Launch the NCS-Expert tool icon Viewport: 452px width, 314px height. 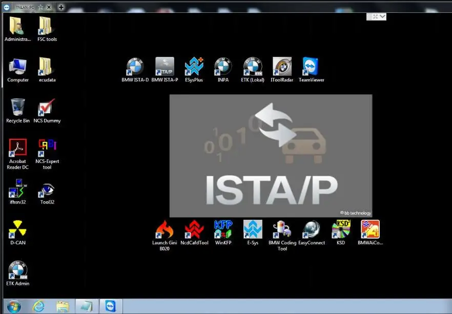coord(47,154)
